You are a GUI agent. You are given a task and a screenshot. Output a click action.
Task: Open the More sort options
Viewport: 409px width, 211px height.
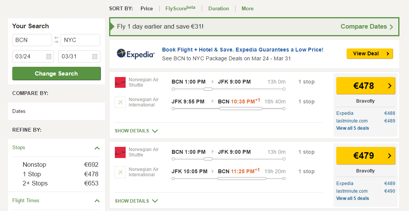(247, 8)
